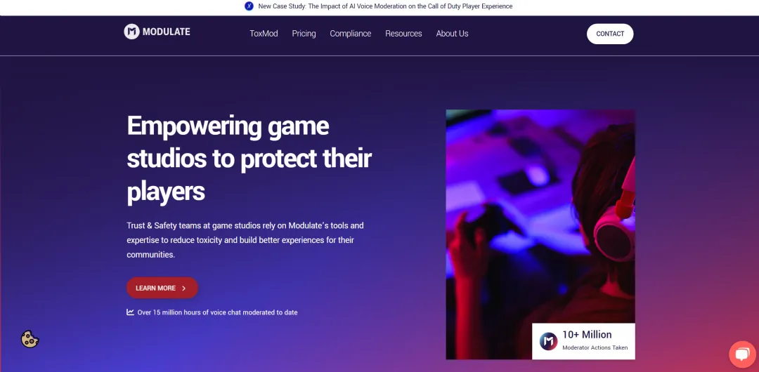Open the Compliance menu item
The image size is (759, 372).
(351, 34)
